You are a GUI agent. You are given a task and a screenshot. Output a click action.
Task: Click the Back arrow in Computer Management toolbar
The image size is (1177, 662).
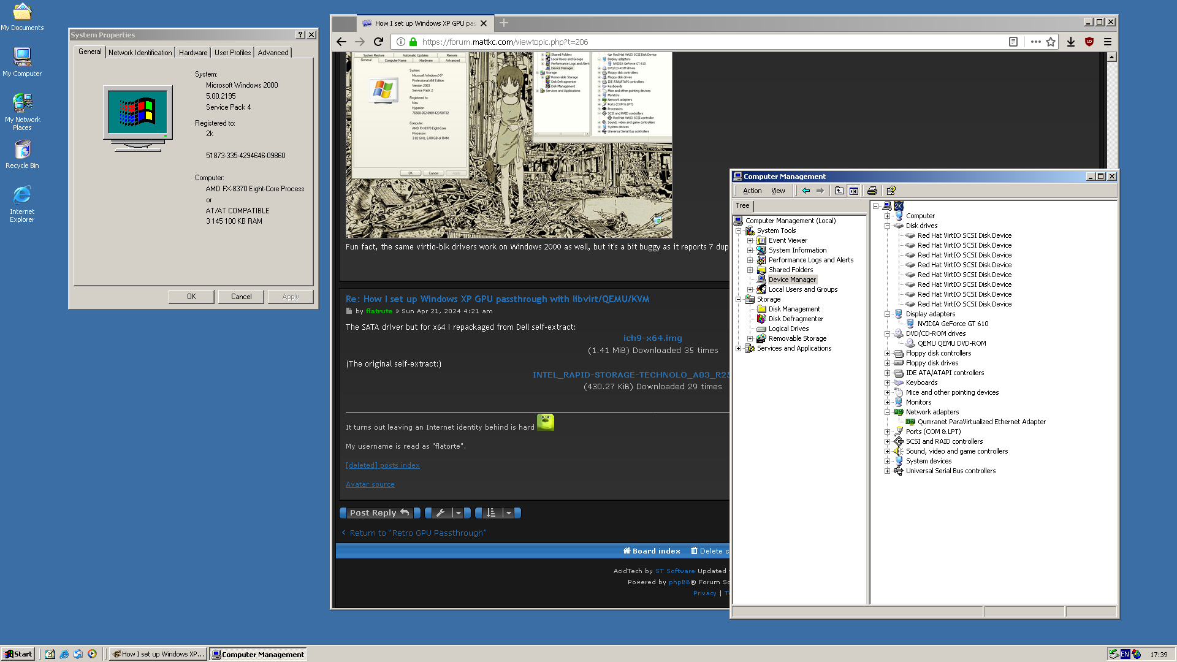tap(806, 191)
